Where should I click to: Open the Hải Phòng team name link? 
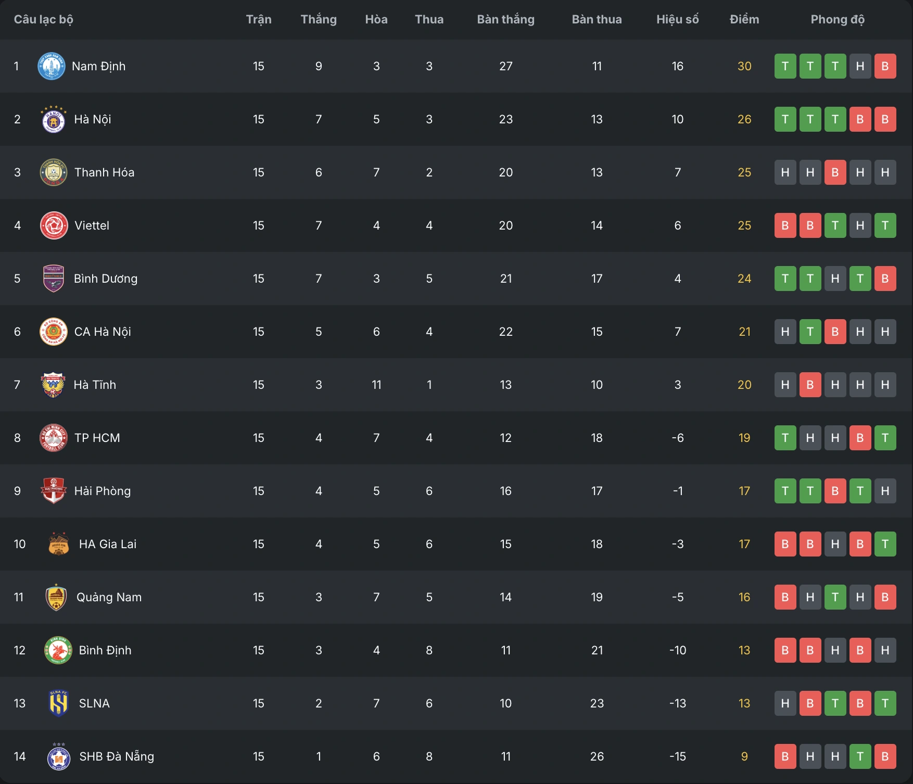pos(103,491)
